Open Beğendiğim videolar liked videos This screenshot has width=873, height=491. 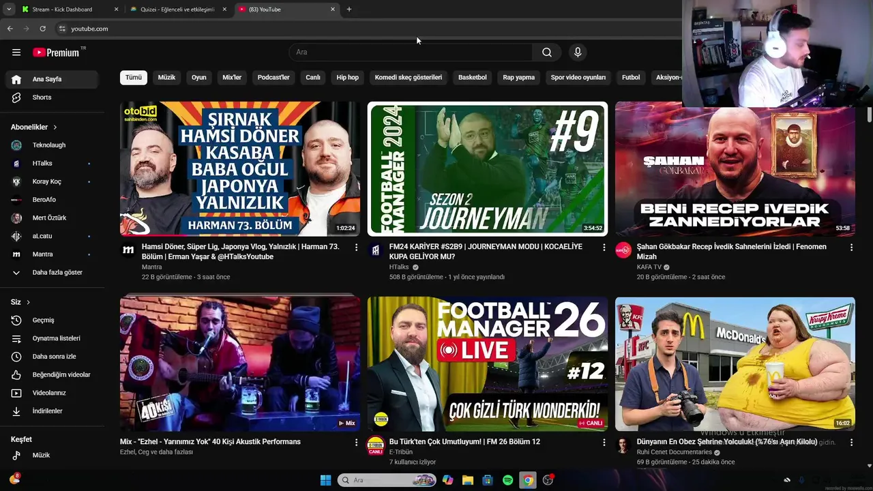[x=52, y=374]
